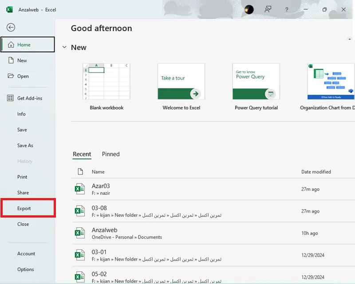Viewport: 355px width, 284px height.
Task: Open Anzalweb from OneDrive Documents
Action: (x=213, y=233)
